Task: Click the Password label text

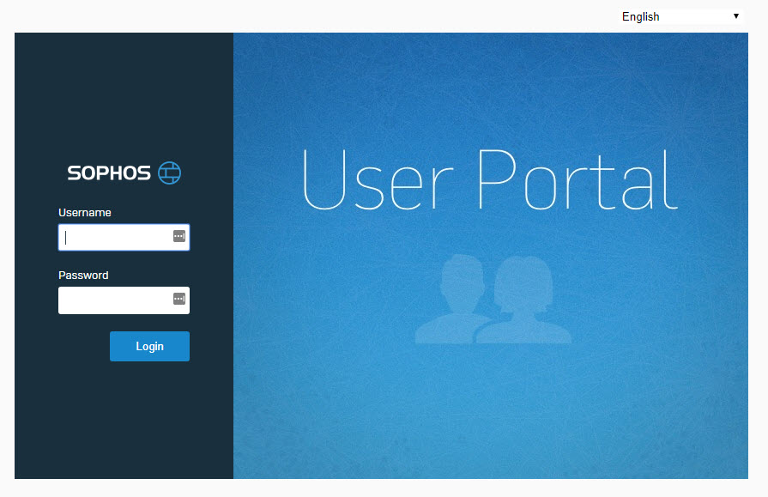Action: pos(83,275)
